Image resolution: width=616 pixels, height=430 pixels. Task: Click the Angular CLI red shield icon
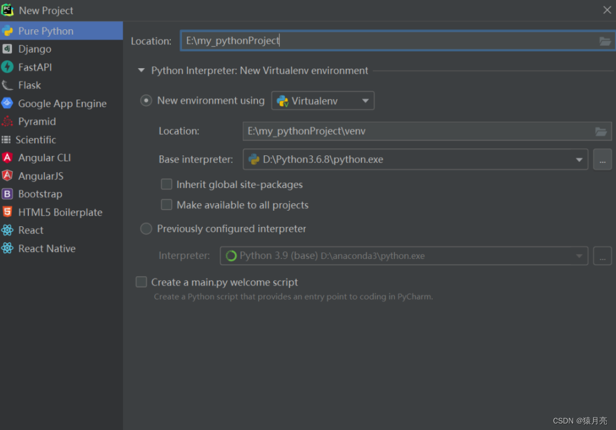tap(7, 158)
